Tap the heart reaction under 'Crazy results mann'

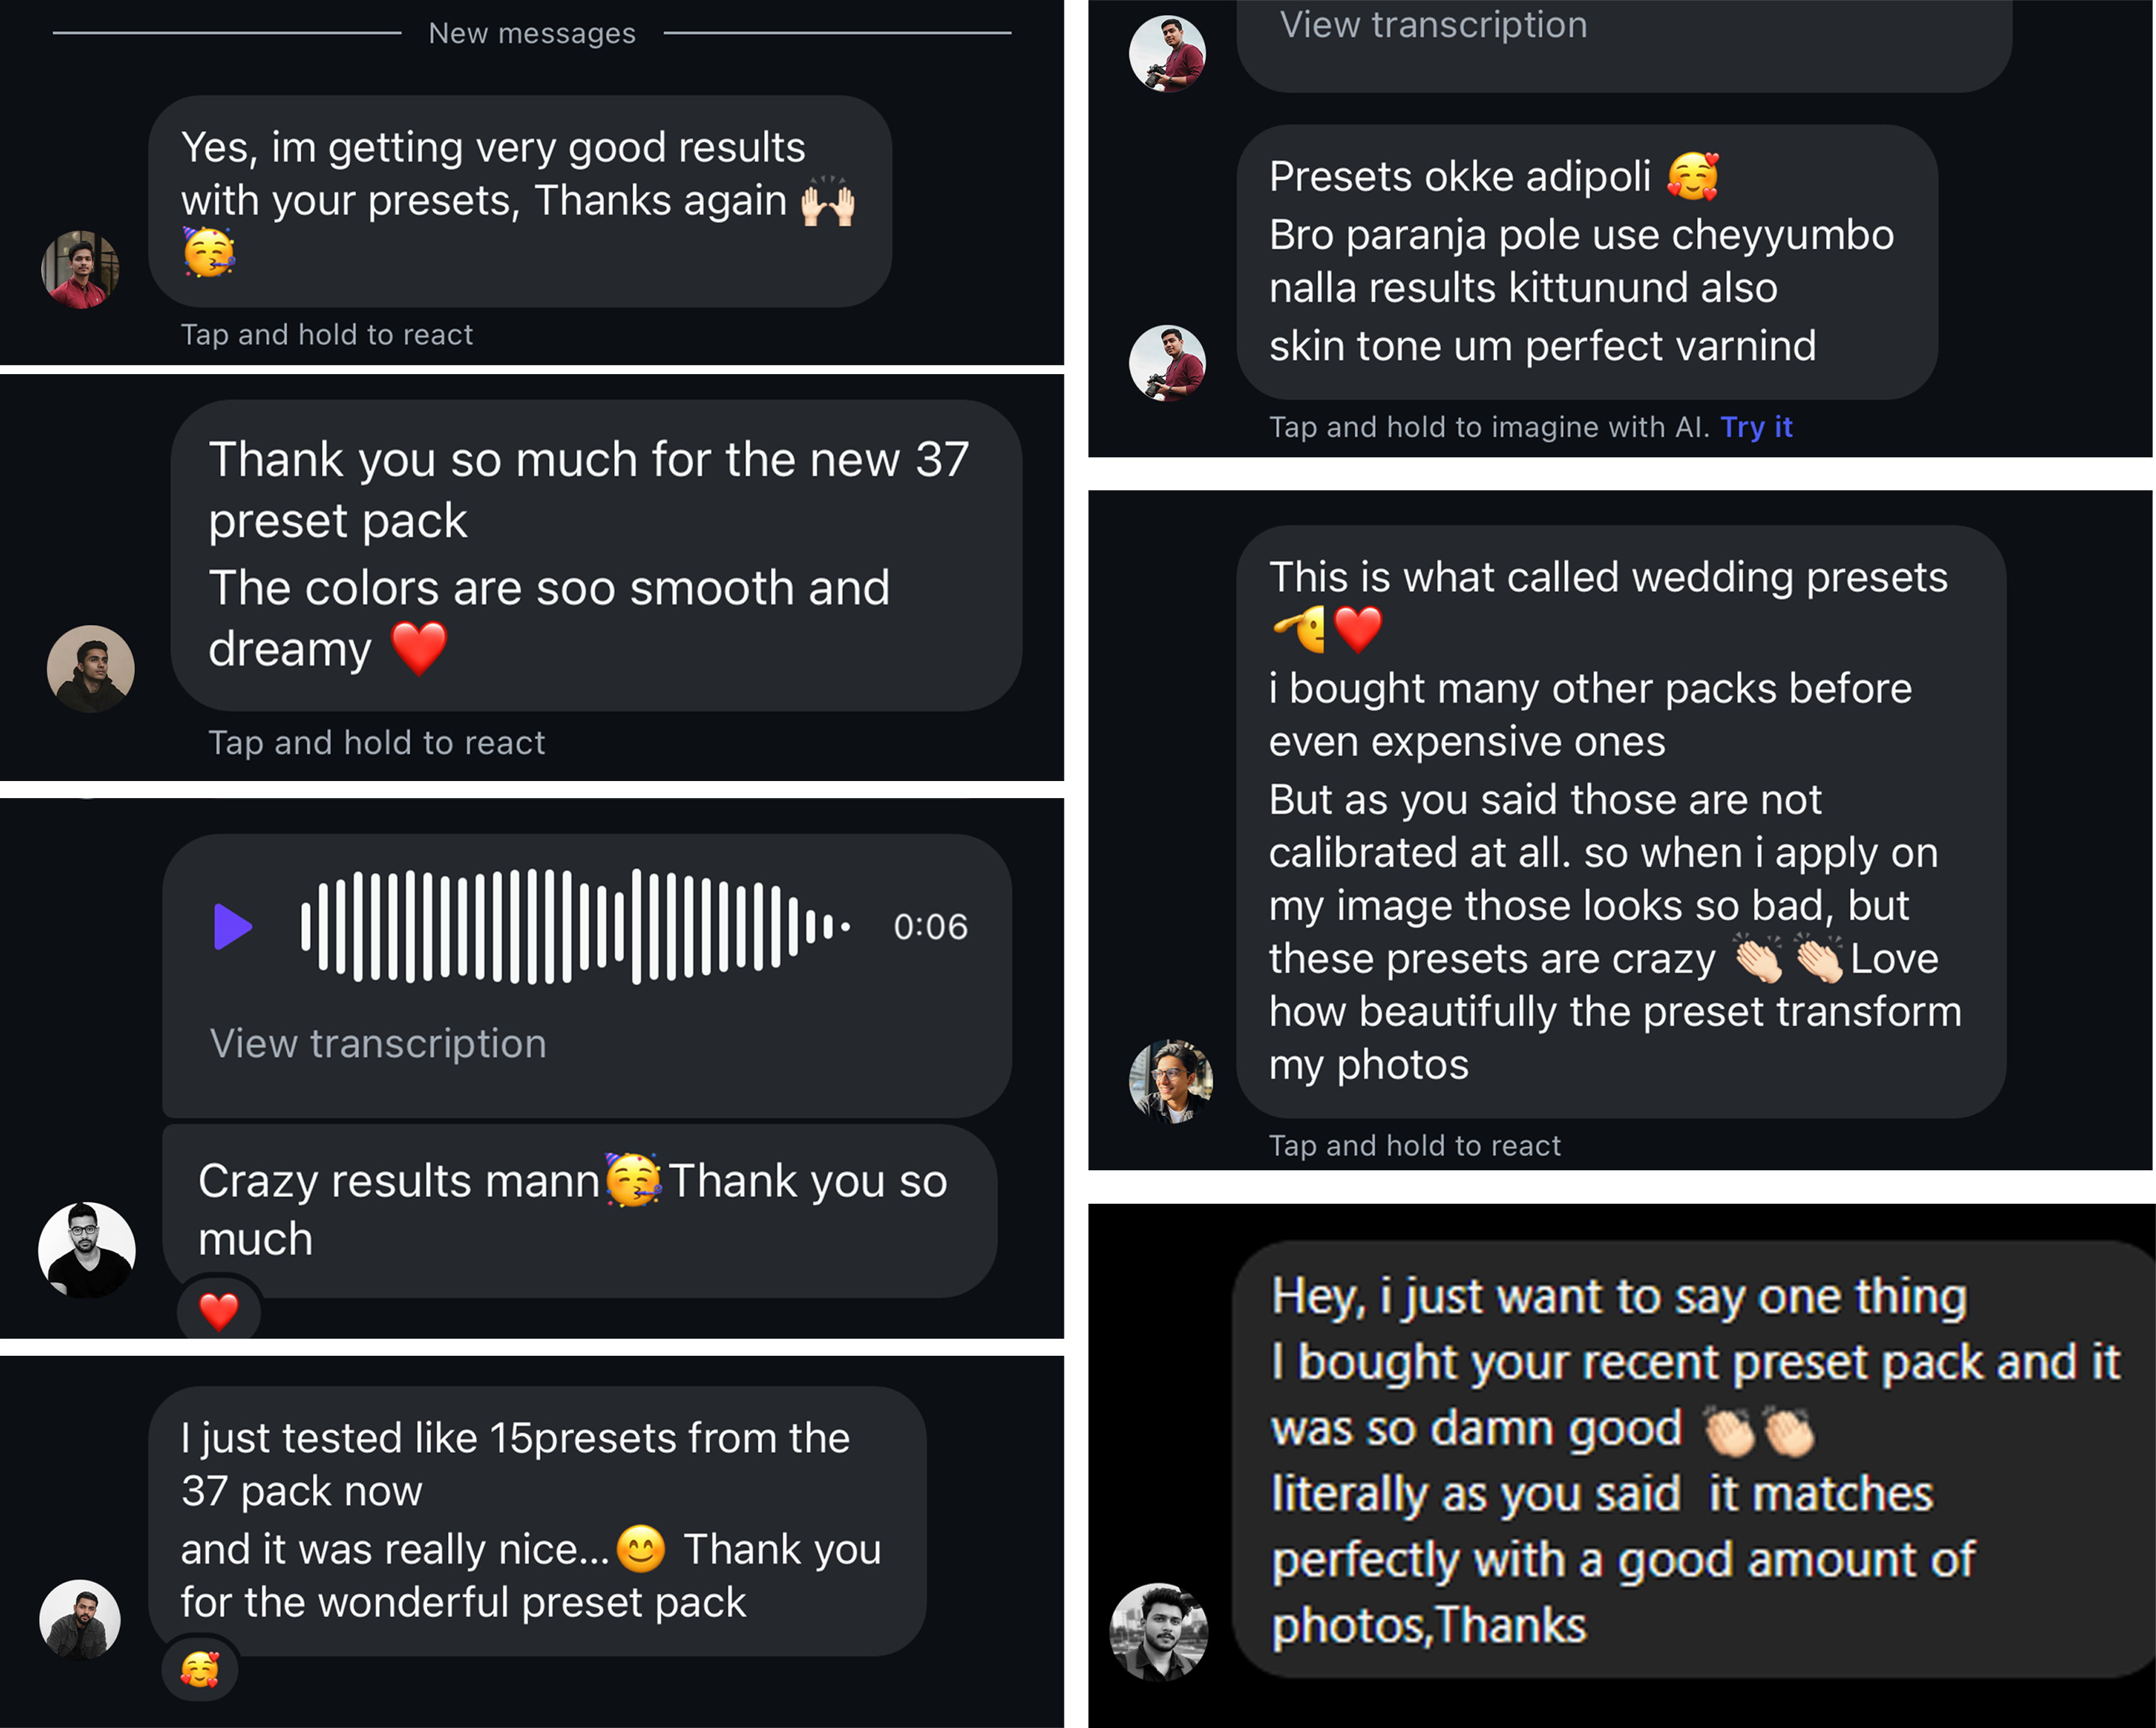pos(219,1311)
